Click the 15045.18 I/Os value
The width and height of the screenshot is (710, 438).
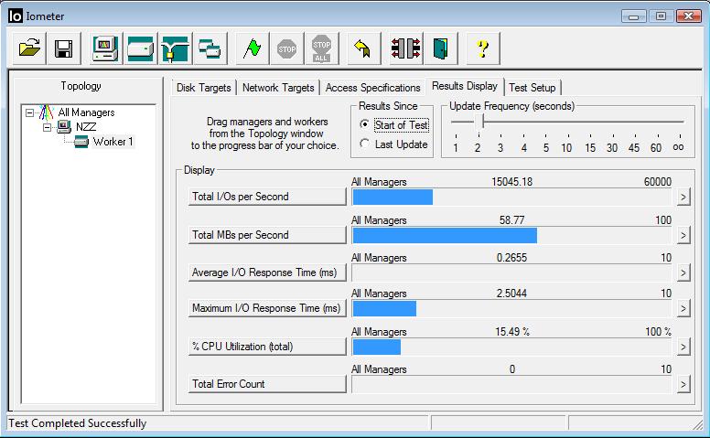point(511,182)
